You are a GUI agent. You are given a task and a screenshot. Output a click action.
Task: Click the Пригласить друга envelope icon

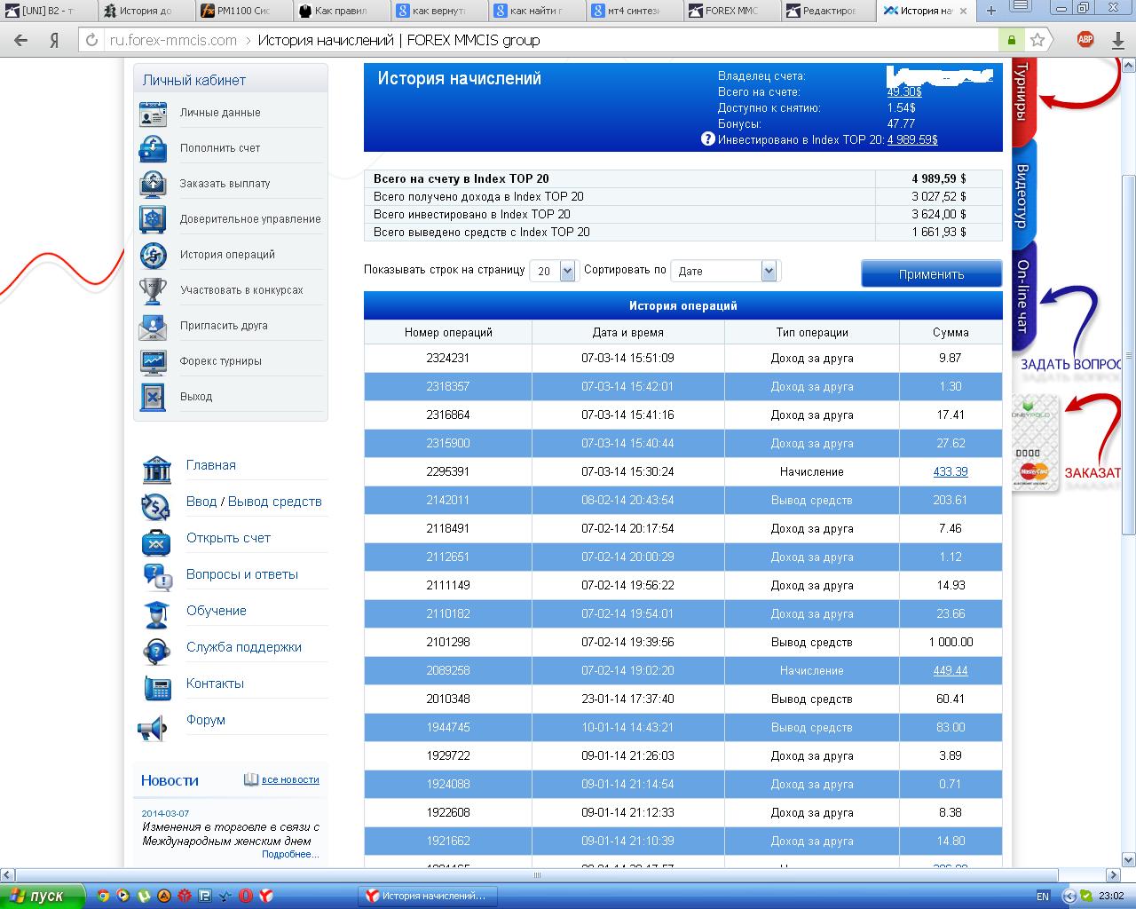[x=153, y=327]
